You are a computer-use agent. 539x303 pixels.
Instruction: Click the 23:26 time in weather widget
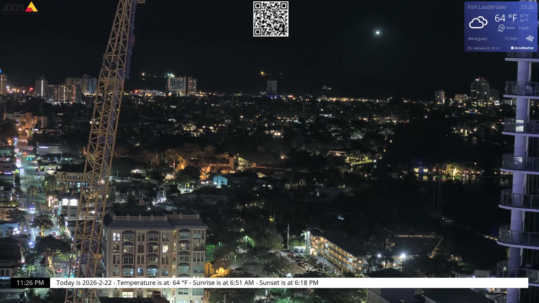tap(527, 7)
